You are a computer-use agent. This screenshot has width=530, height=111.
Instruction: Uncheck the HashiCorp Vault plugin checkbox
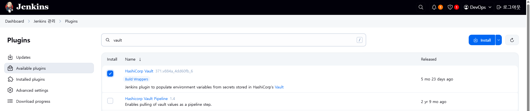tap(110, 74)
